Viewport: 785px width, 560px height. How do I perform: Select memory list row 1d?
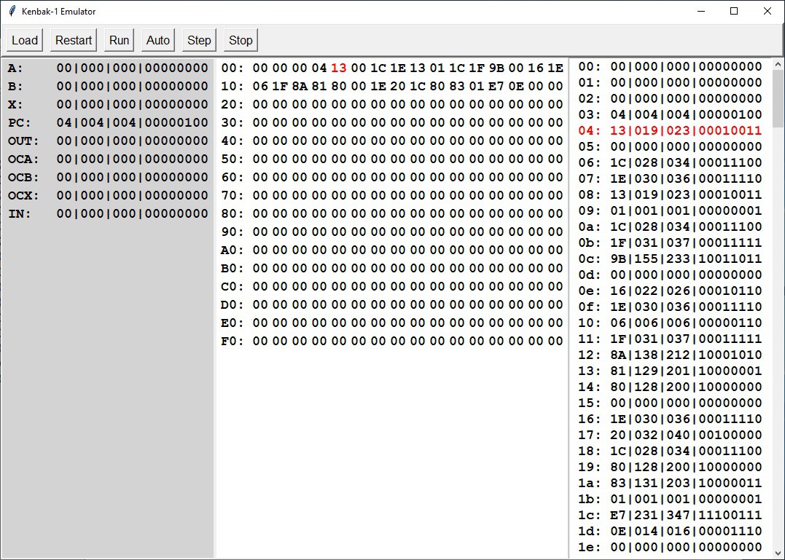(x=670, y=531)
